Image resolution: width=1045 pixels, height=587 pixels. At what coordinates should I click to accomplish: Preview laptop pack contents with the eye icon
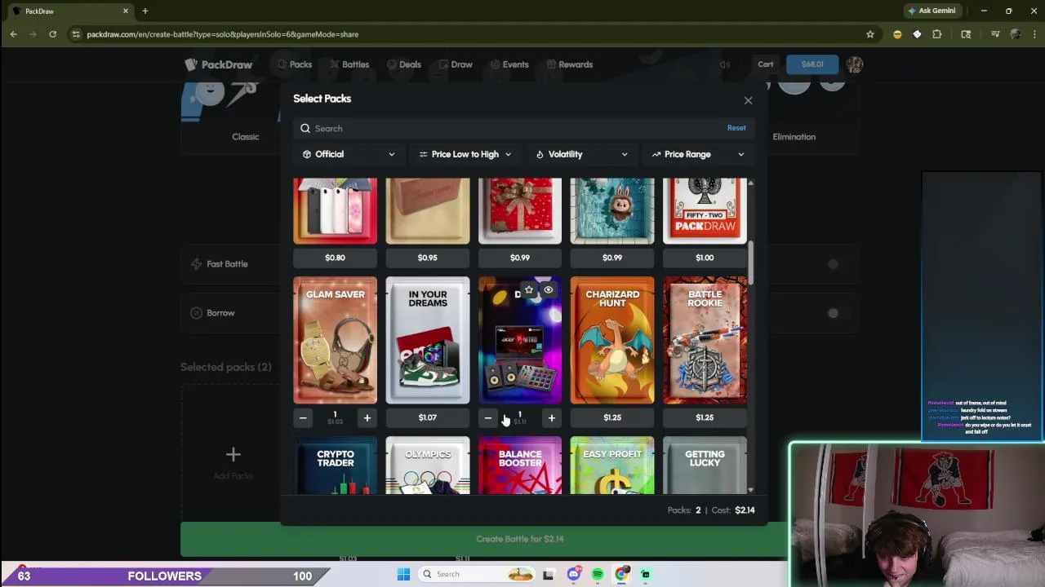pos(549,290)
